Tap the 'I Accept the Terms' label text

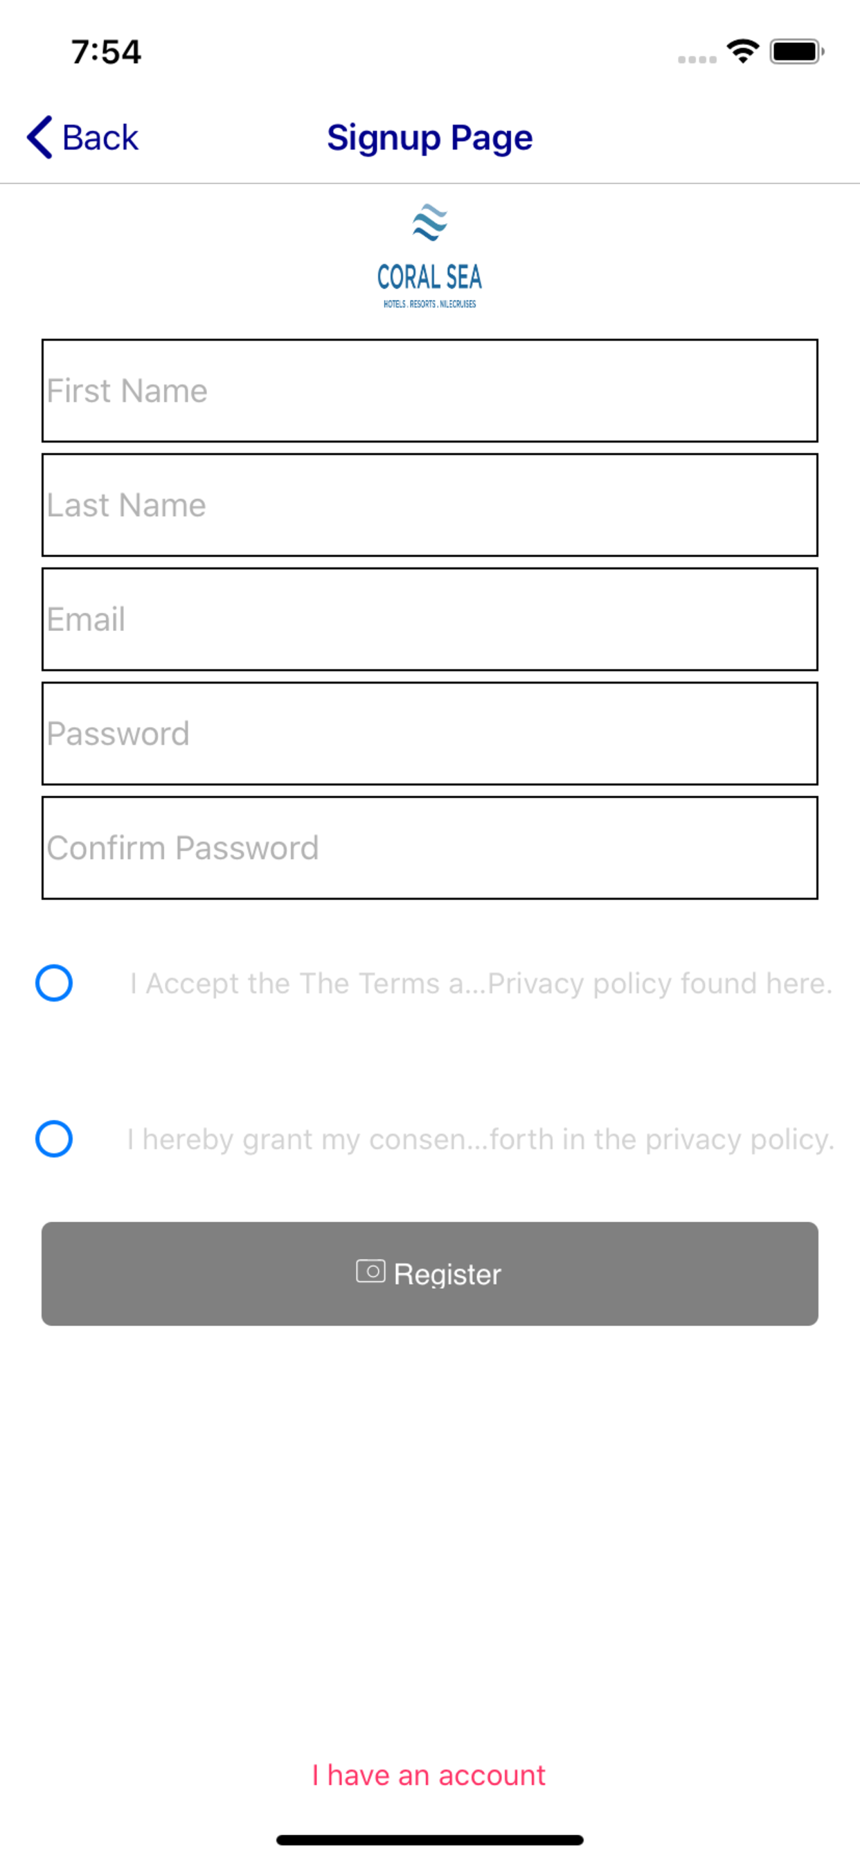[481, 983]
